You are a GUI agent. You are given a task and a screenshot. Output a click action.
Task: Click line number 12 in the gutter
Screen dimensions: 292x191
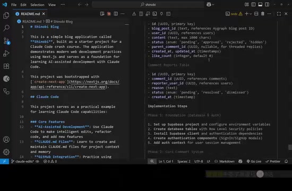pos(22,127)
